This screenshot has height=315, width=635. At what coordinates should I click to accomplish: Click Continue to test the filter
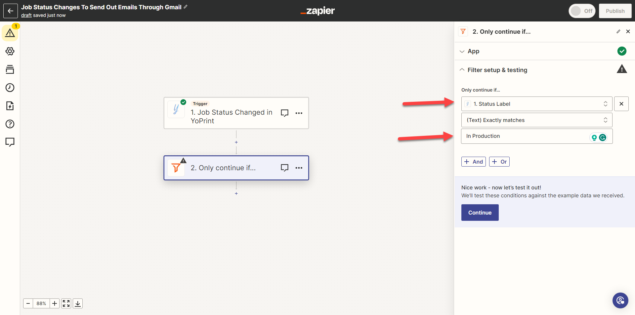tap(480, 213)
